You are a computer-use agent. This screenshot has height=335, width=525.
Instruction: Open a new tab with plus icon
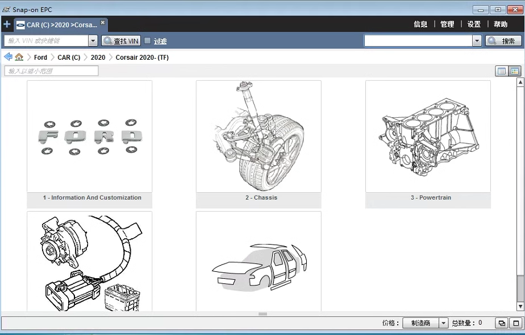point(7,24)
